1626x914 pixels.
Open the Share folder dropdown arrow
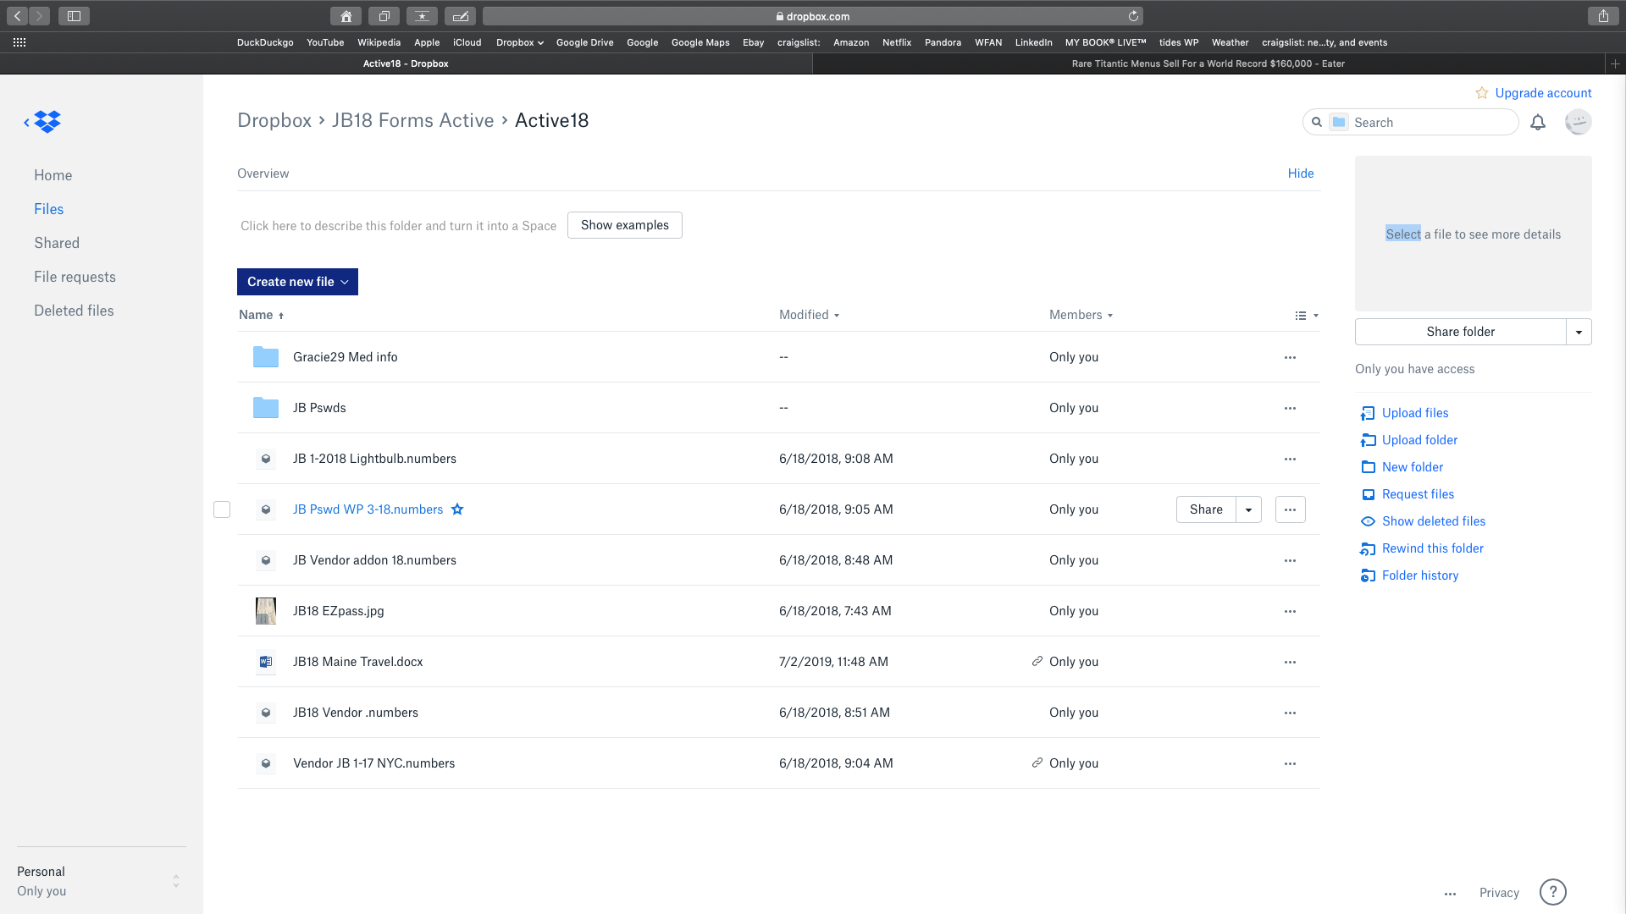coord(1579,332)
